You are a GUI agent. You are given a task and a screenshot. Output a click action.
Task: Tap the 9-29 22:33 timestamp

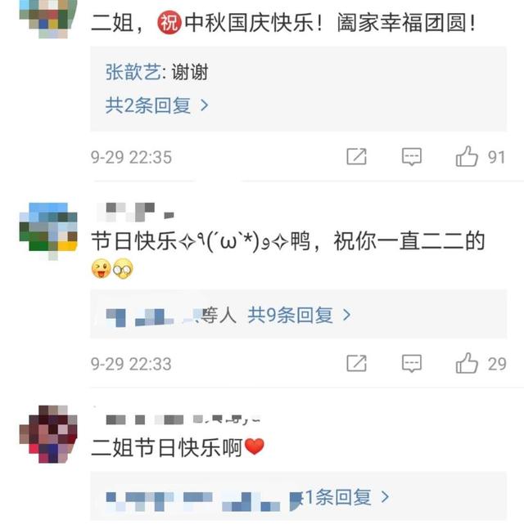pyautogui.click(x=131, y=364)
